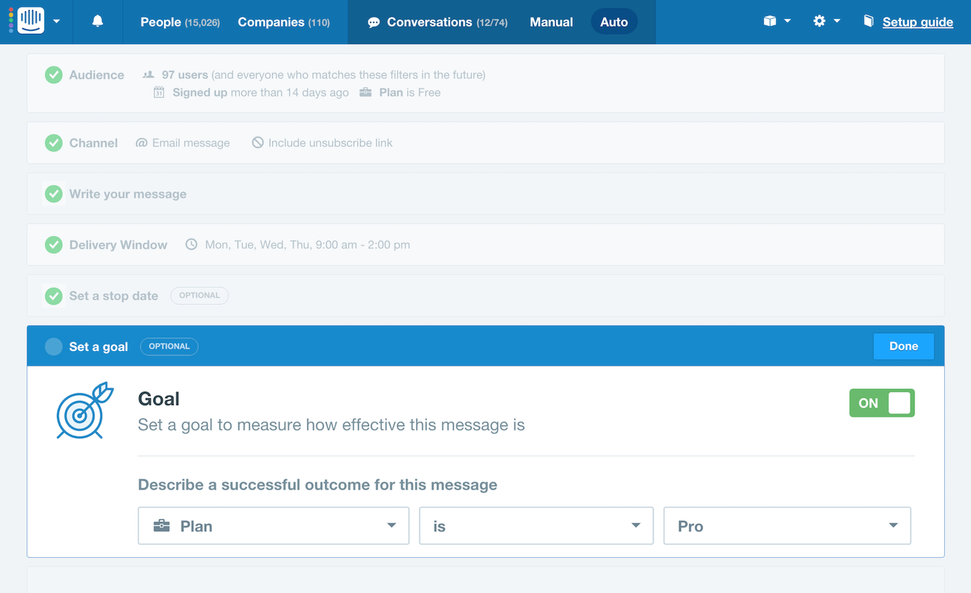Image resolution: width=971 pixels, height=593 pixels.
Task: Click the OPTIONAL badge on Set a goal
Action: pos(170,346)
